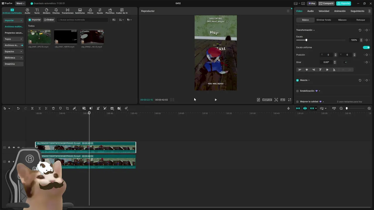Adjust the Escala slider handle
The image size is (374, 210).
306,40
